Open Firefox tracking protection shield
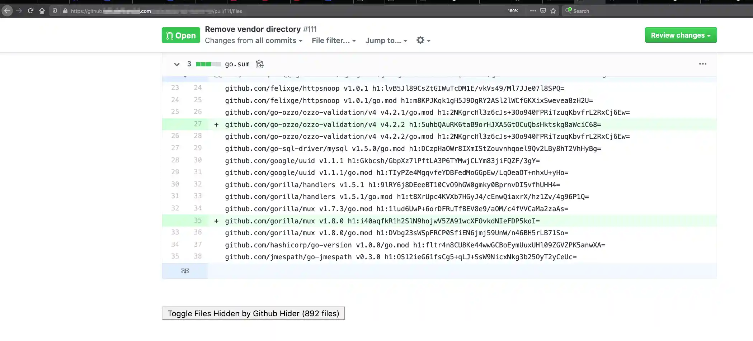The width and height of the screenshot is (753, 341). 54,11
